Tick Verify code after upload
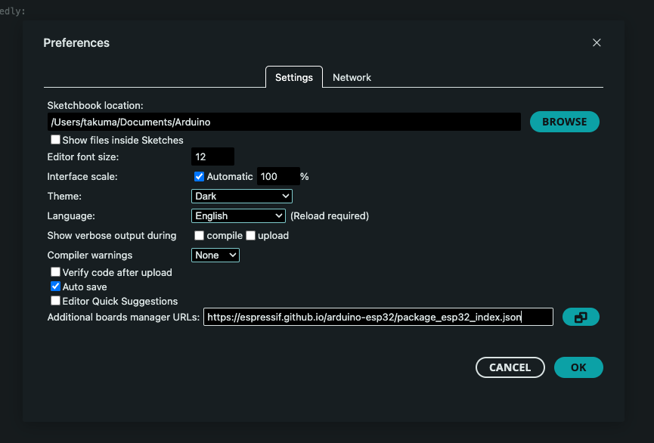Viewport: 654px width, 443px height. [55, 272]
